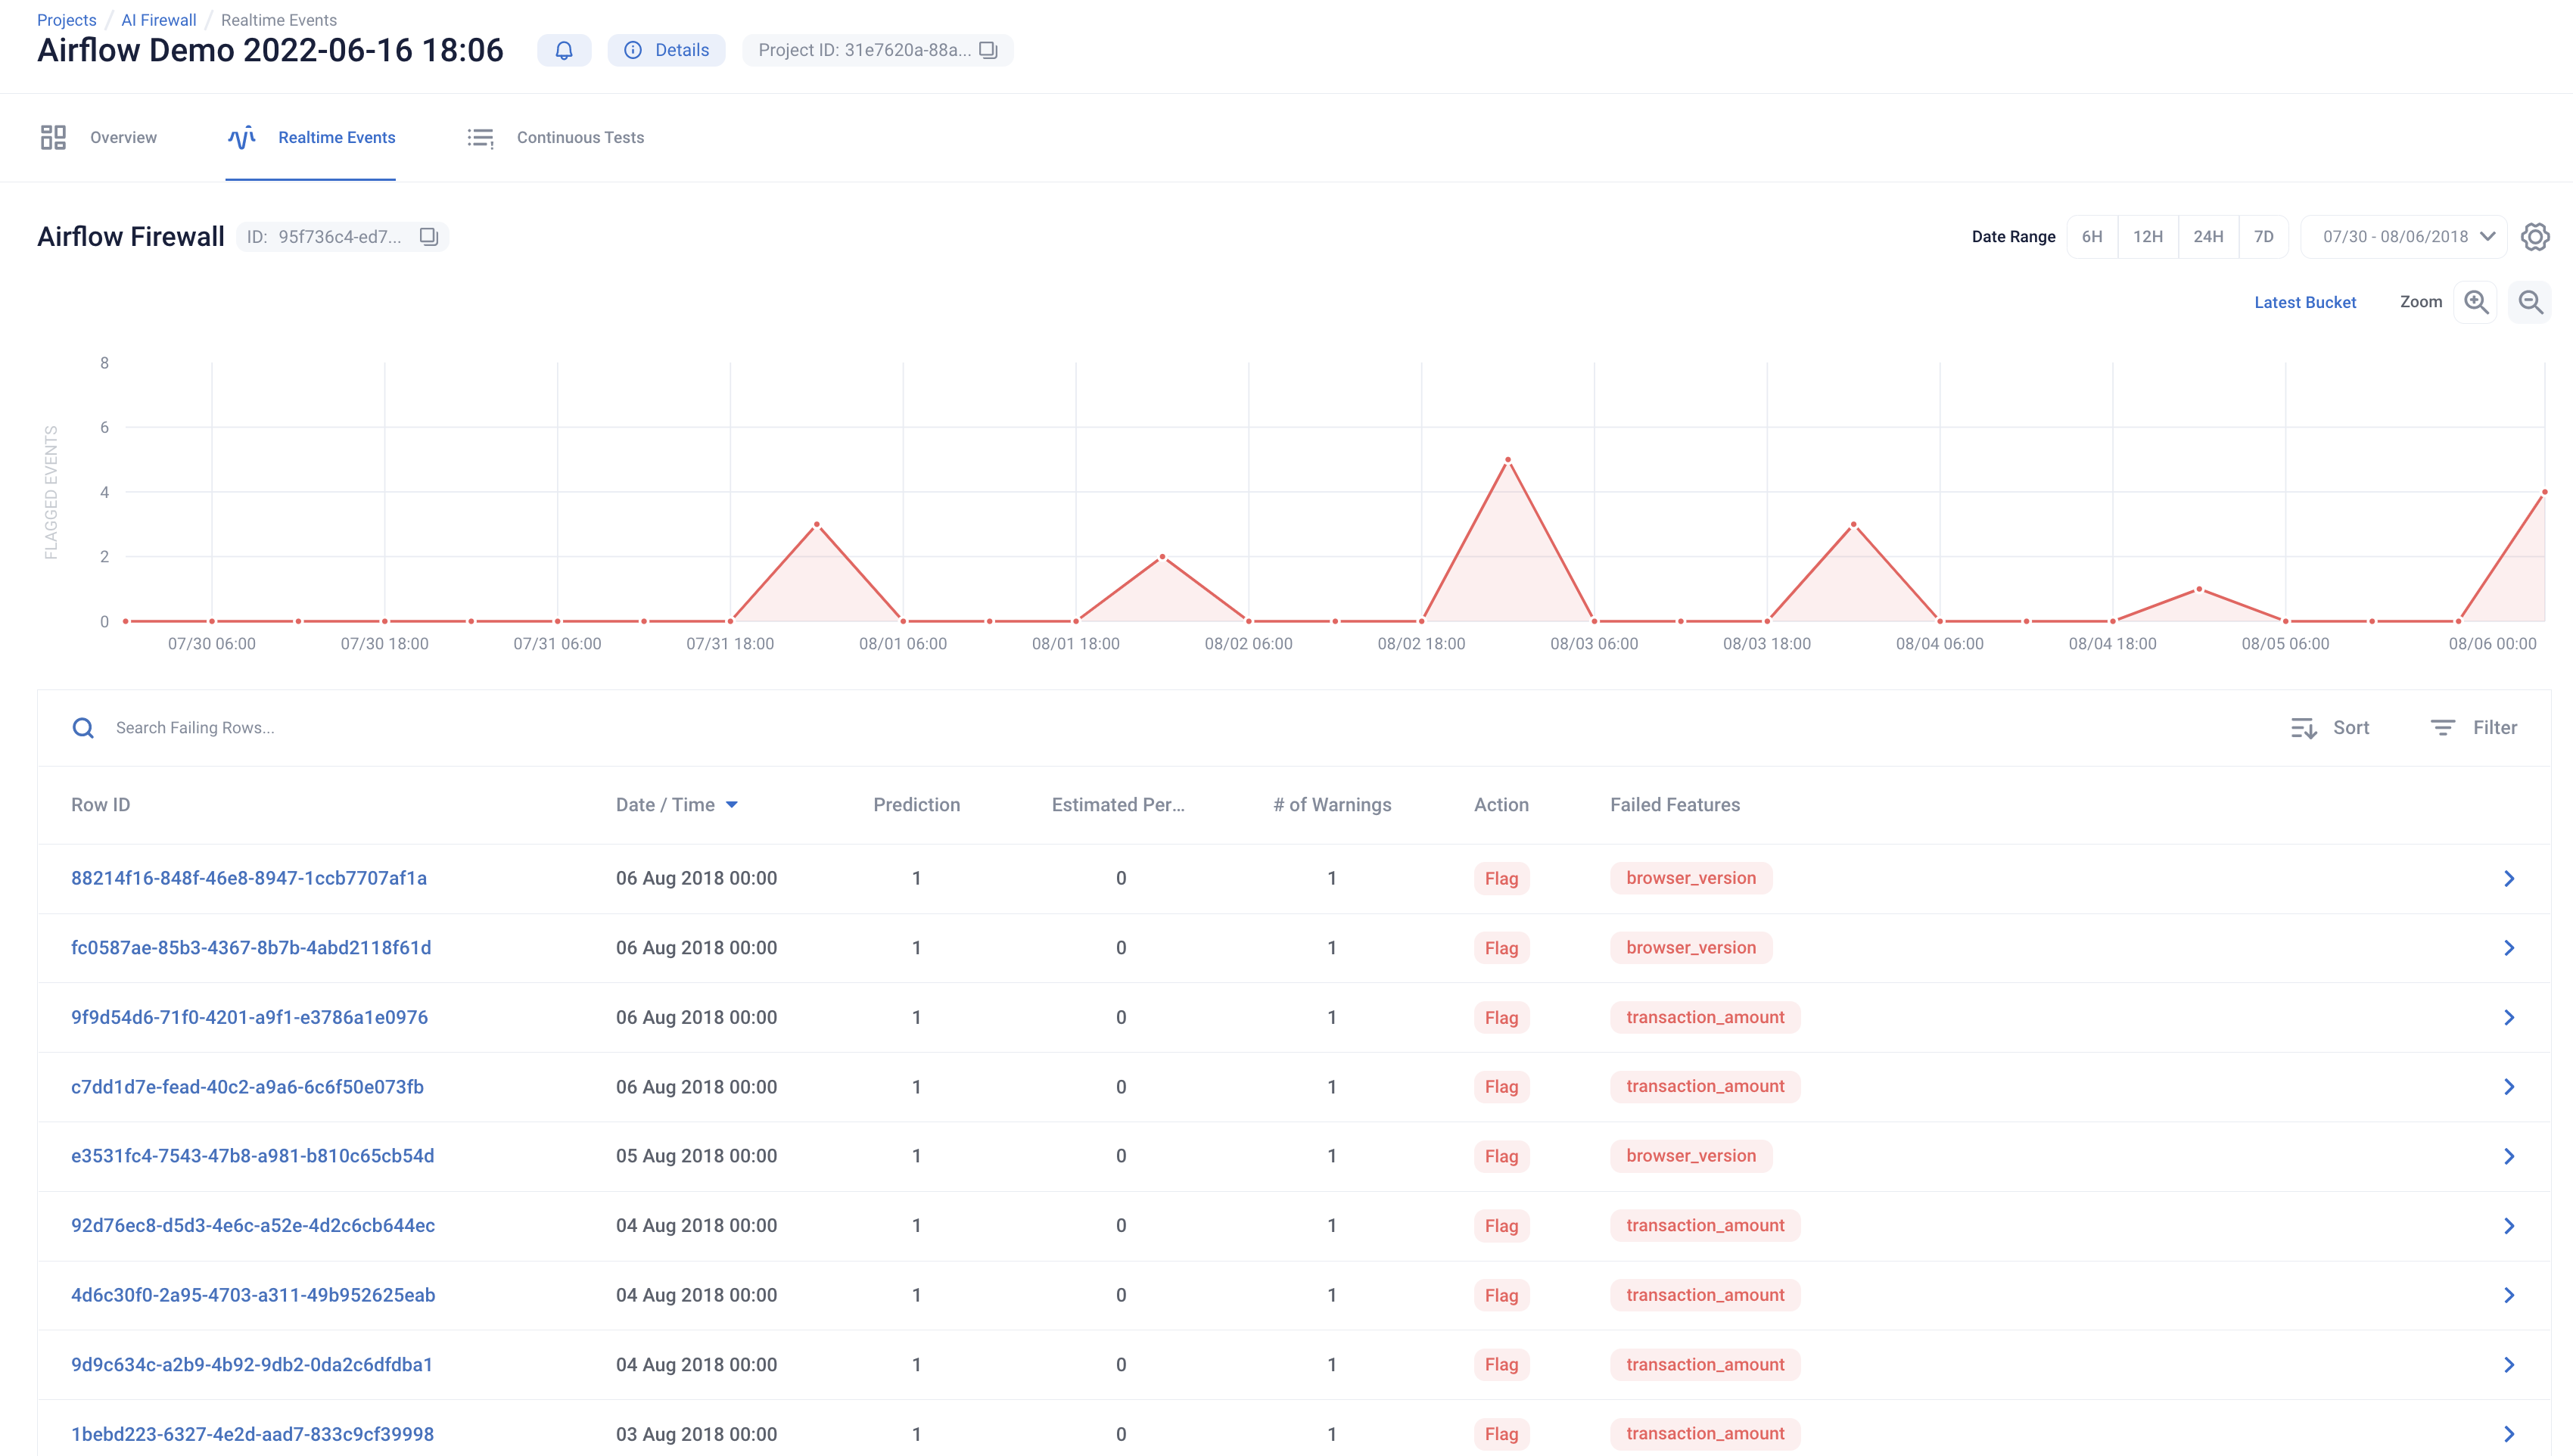Click browser_version tag in row fc0587ae
Image resolution: width=2573 pixels, height=1456 pixels.
(1691, 948)
